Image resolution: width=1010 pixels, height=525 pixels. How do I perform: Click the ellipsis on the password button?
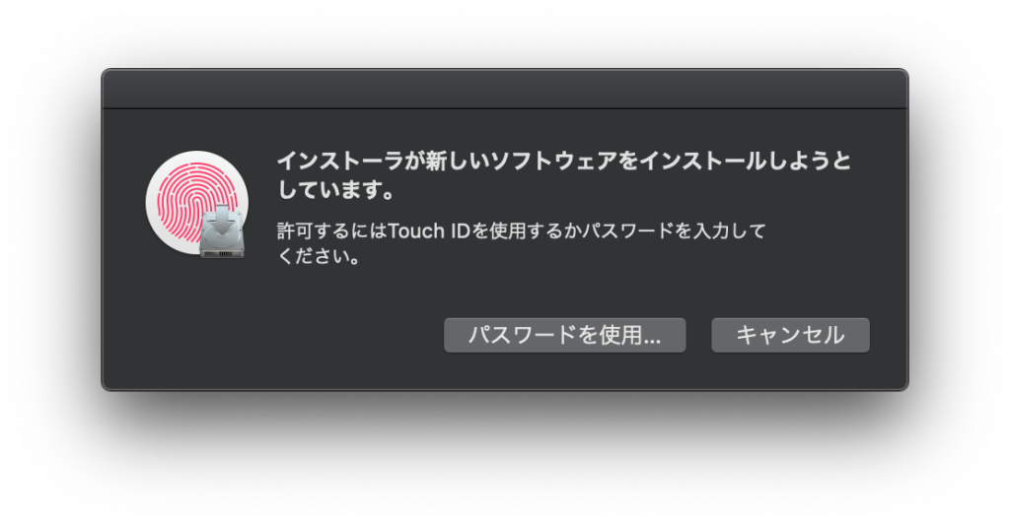point(653,341)
